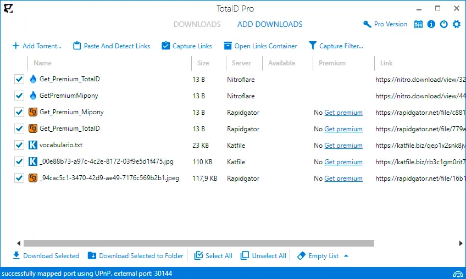Click the 23 KB size cell

click(x=201, y=146)
